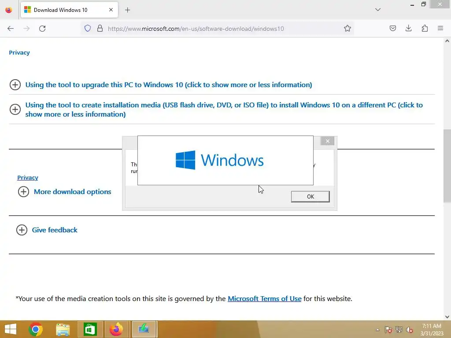The image size is (451, 338).
Task: Open Action Center flag icon
Action: tap(388, 330)
